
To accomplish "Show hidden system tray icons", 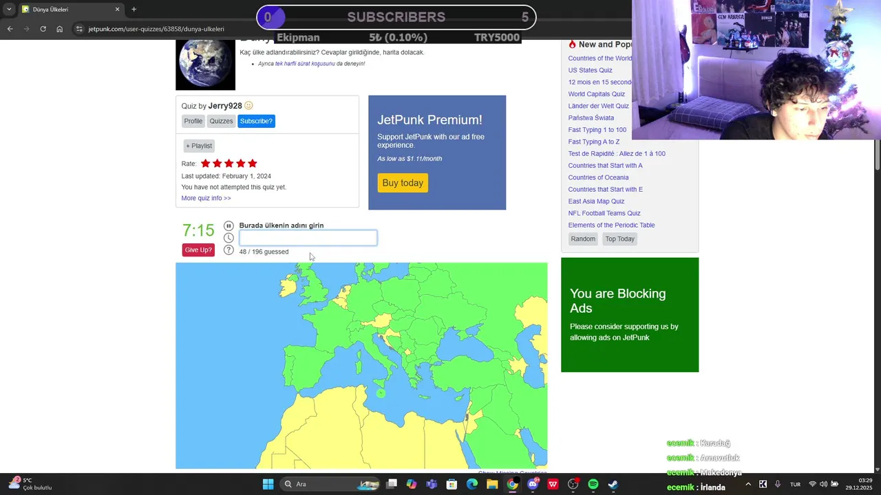I will coord(748,484).
